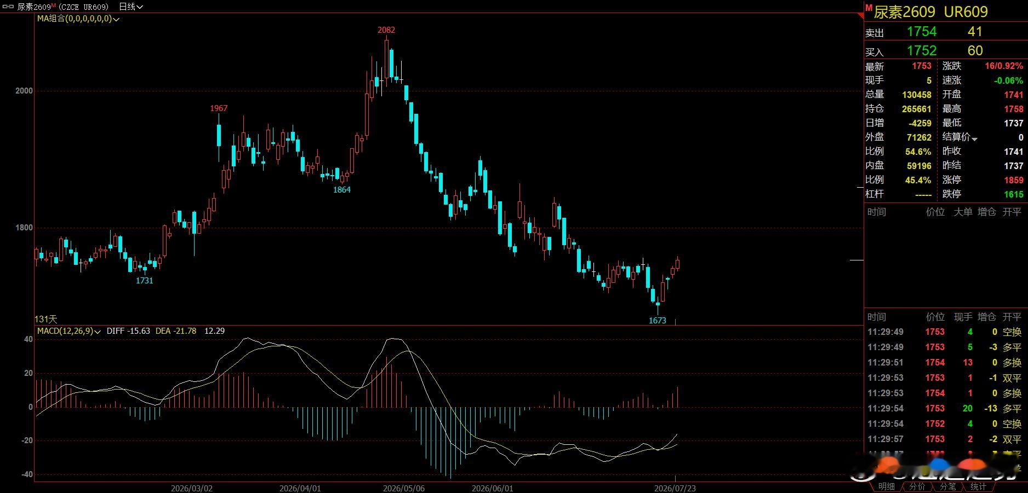Open the 日线 period dropdown
The width and height of the screenshot is (1028, 493).
pos(131,7)
